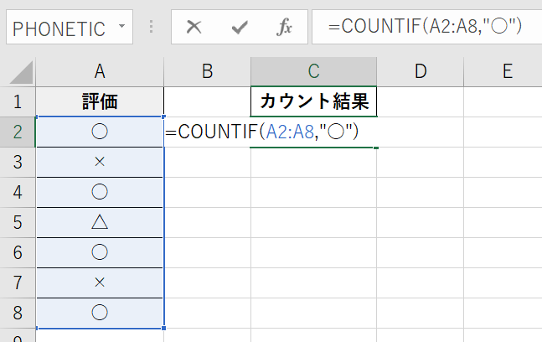Click the Enter checkmark formula icon
This screenshot has height=342, width=542.
(240, 27)
